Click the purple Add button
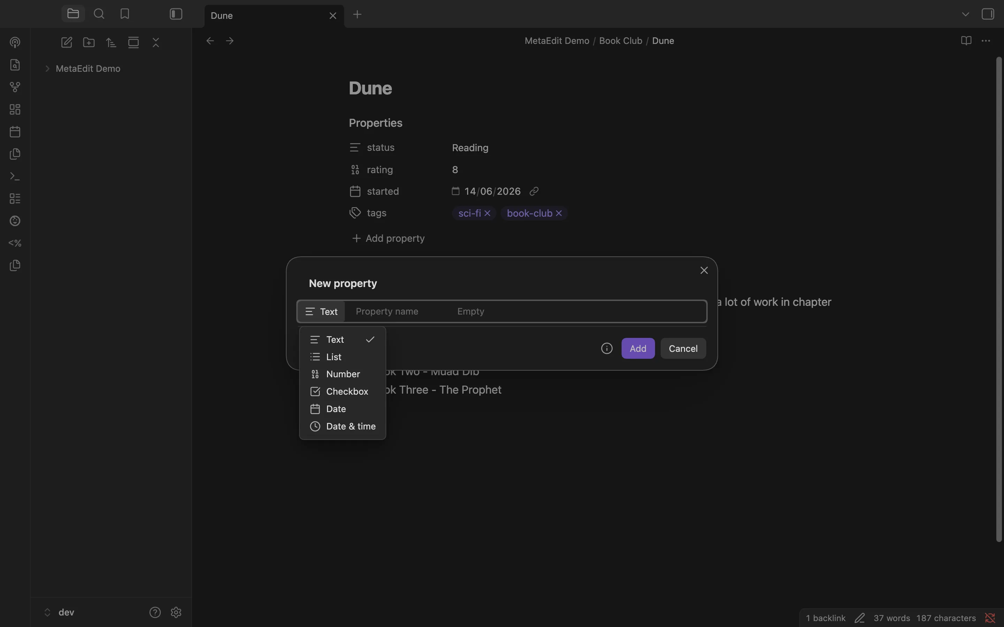Screen dimensions: 1004x627 pos(638,348)
